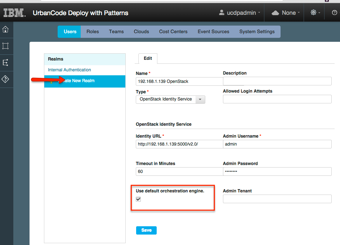Click the Identity URL input field
Screen dimensions: 340x245
click(179, 144)
